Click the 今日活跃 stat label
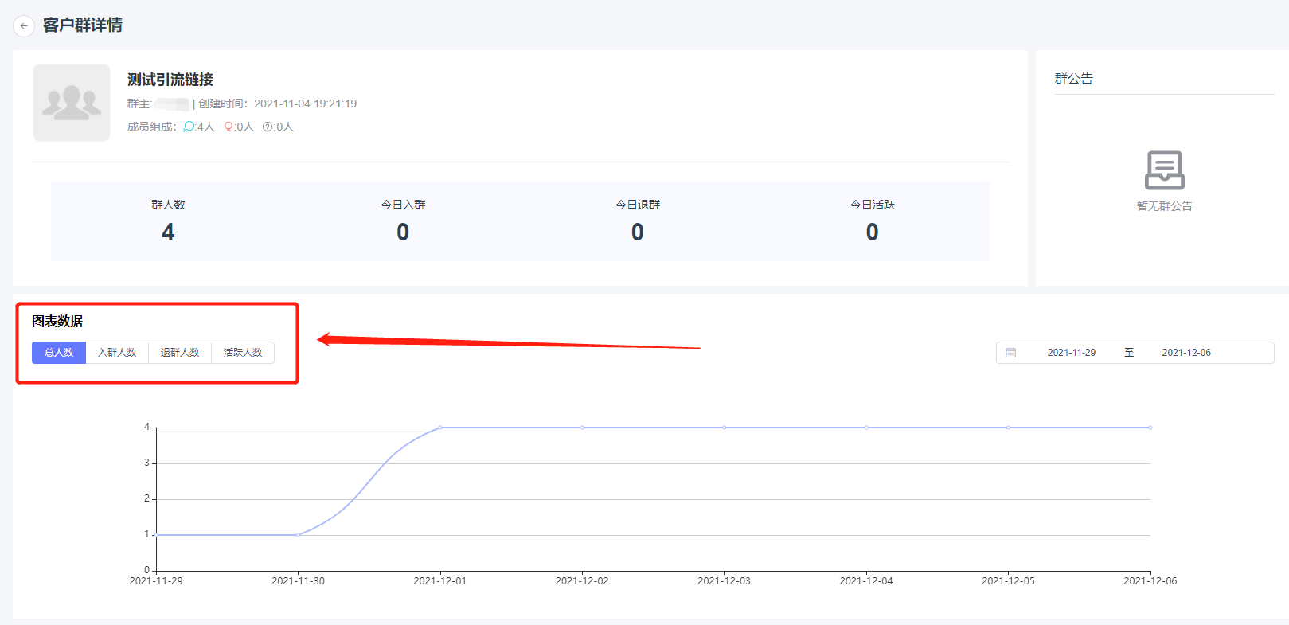Image resolution: width=1289 pixels, height=625 pixels. click(873, 205)
